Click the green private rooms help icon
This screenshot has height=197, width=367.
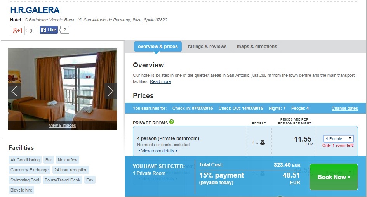pyautogui.click(x=172, y=122)
